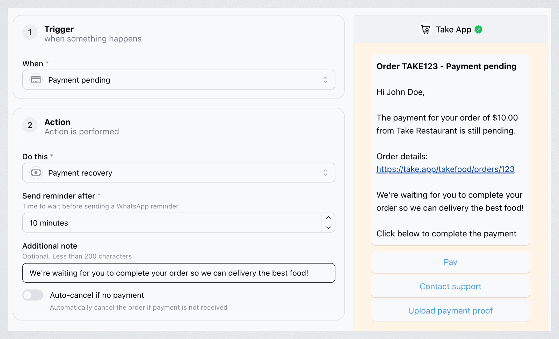Click the step 1 number badge for Trigger
559x339 pixels.
pyautogui.click(x=30, y=32)
